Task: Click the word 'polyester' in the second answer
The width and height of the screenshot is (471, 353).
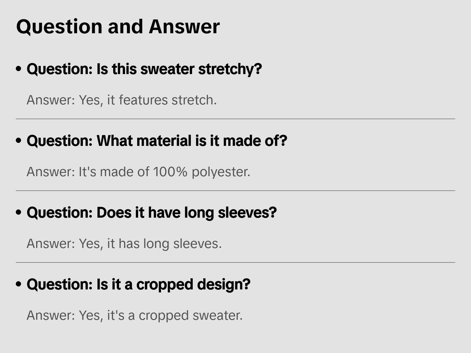Action: click(x=221, y=172)
